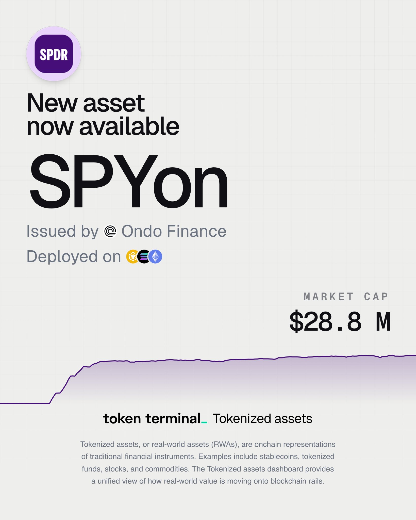Click the purple SPDR logo badge
This screenshot has height=520, width=416.
click(54, 54)
